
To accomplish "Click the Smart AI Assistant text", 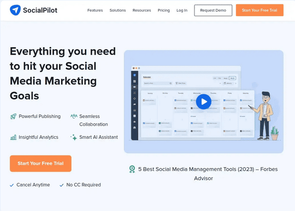I will [99, 137].
